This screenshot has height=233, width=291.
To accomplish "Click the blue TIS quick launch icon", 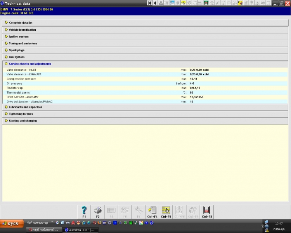I will pyautogui.click(x=115, y=223).
